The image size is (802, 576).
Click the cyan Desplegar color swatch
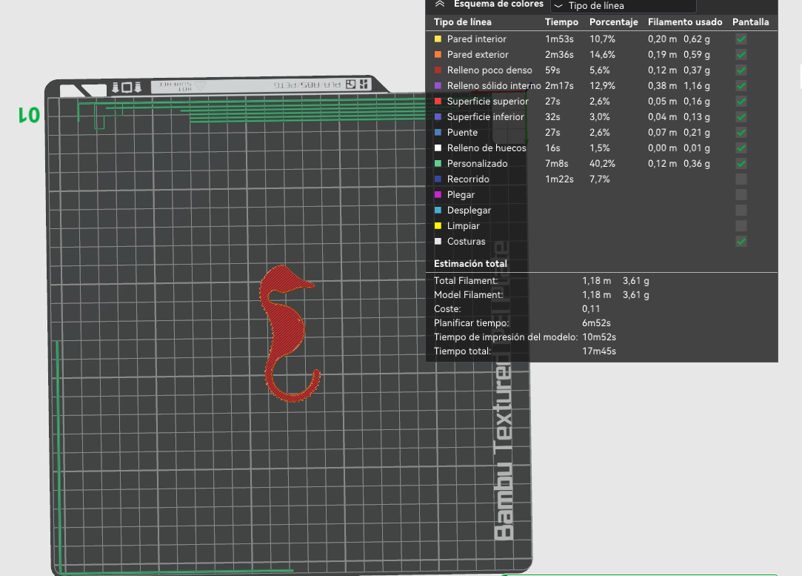coord(438,210)
